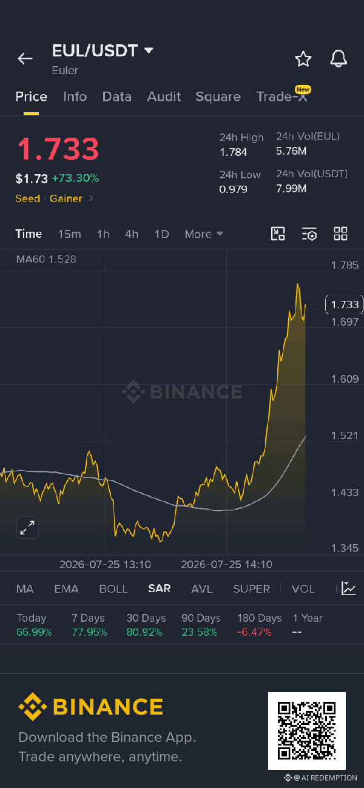This screenshot has height=788, width=364.
Task: Tap the 24h High value 1.784
Action: coord(233,152)
